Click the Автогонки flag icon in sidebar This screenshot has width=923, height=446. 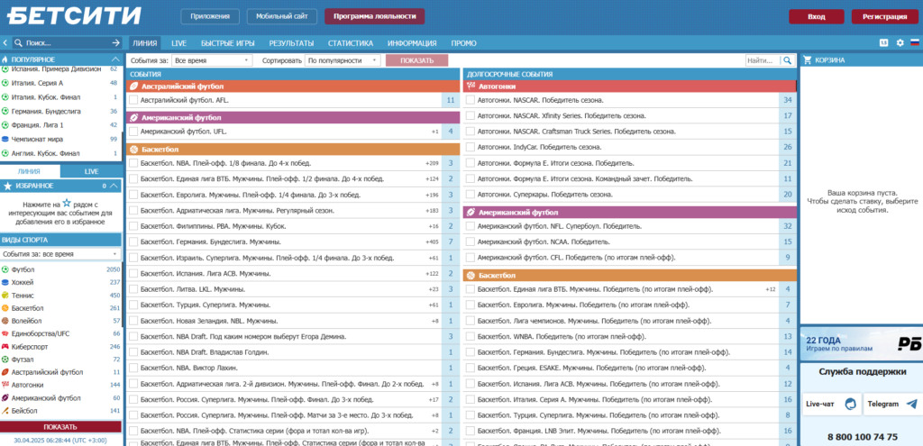click(x=5, y=385)
